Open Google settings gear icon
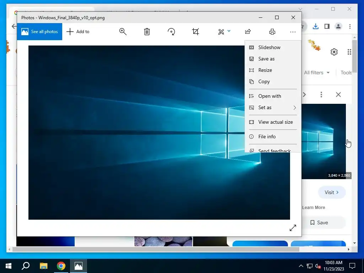Viewport: 364px width, 273px height. pos(334,52)
